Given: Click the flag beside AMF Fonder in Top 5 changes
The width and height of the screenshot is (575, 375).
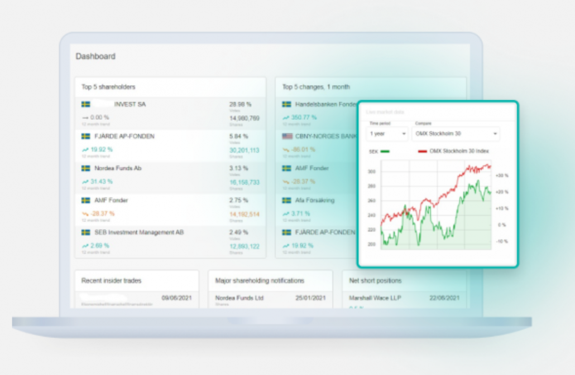Looking at the screenshot, I should point(287,168).
